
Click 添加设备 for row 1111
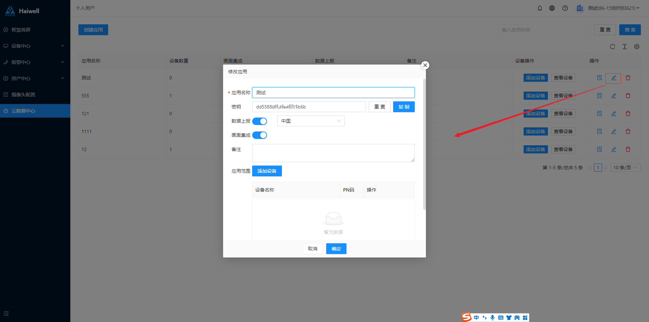pyautogui.click(x=536, y=131)
